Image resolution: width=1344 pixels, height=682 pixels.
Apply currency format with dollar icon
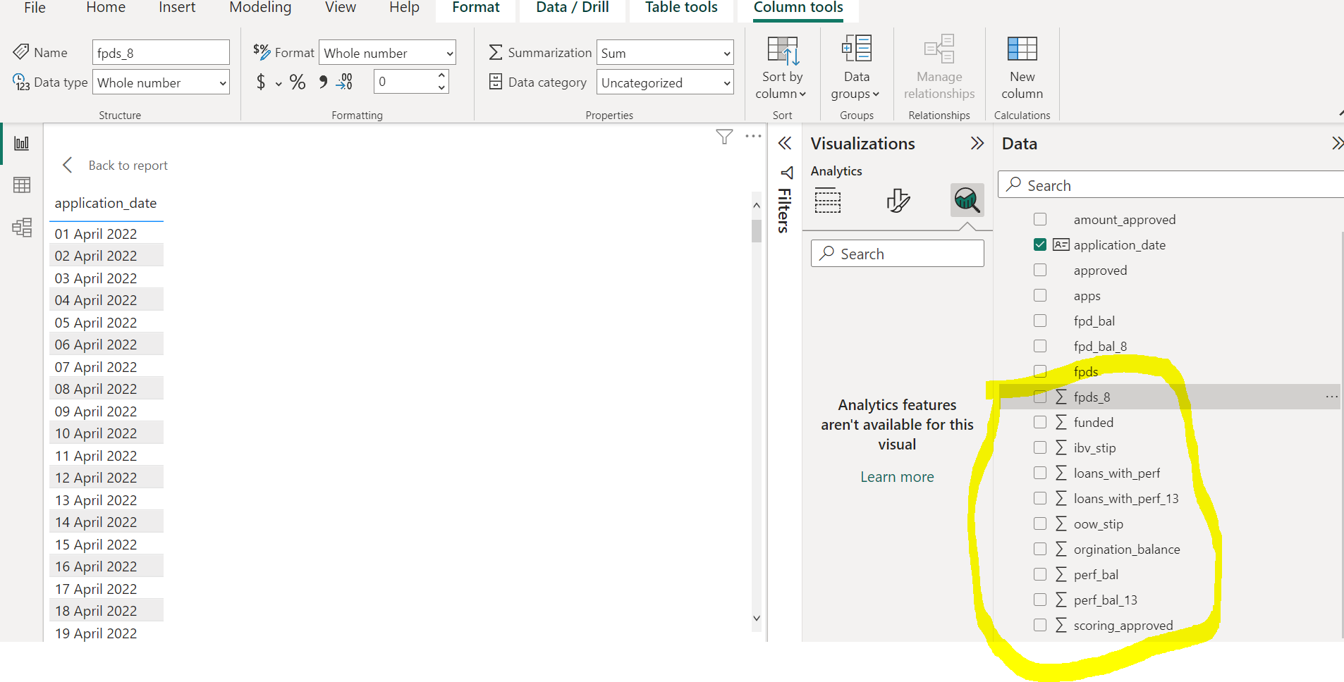click(261, 82)
